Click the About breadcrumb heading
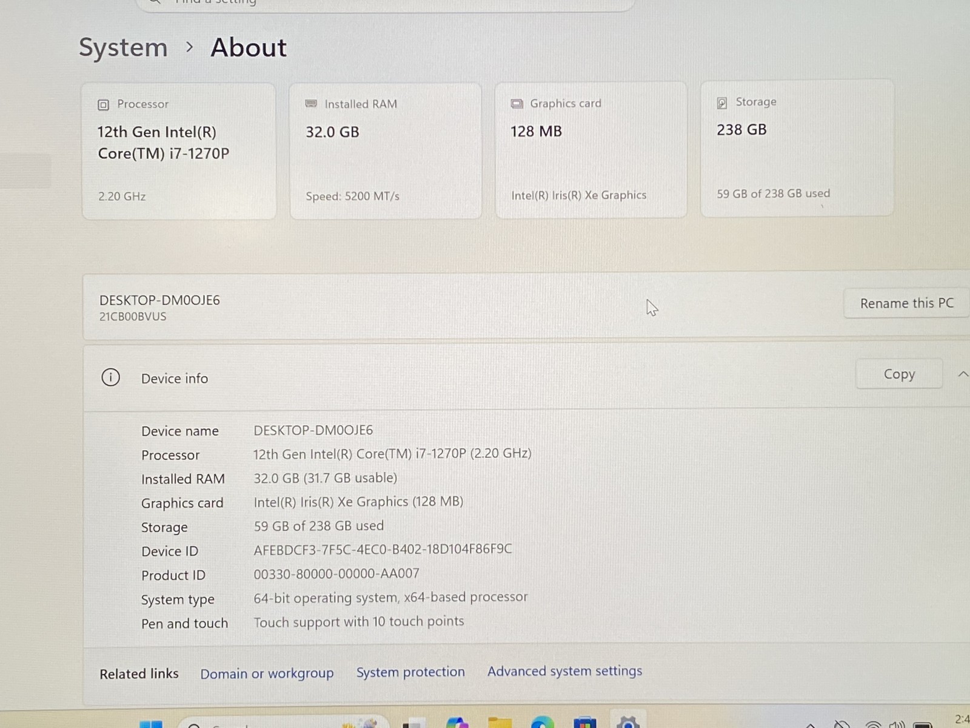The height and width of the screenshot is (728, 970). coord(249,47)
